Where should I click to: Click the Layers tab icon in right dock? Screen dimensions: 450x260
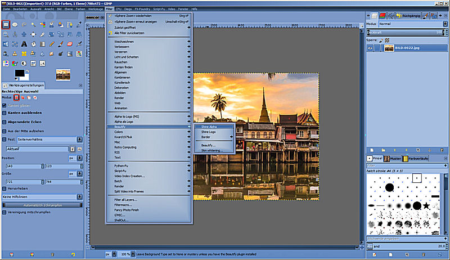[x=374, y=16]
